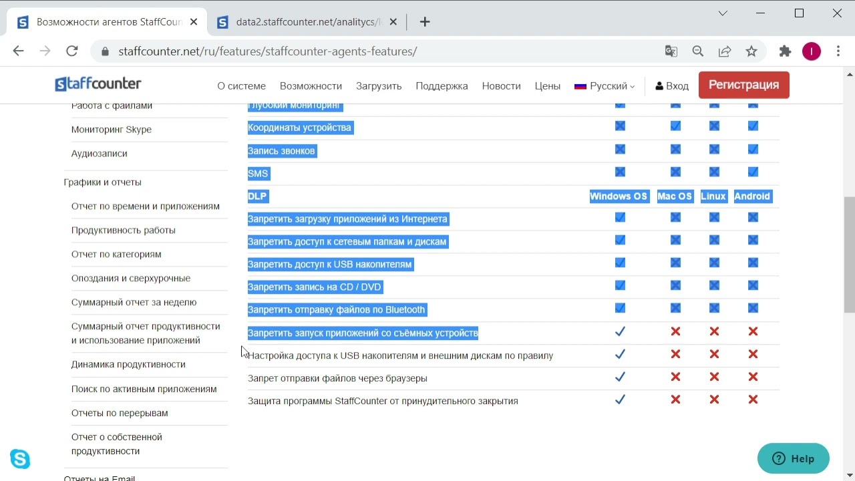The image size is (855, 481).
Task: Open the new tab with plus button
Action: tap(425, 22)
